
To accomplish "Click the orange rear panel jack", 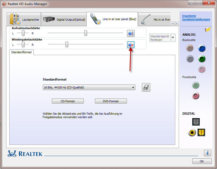I will 190,48.
